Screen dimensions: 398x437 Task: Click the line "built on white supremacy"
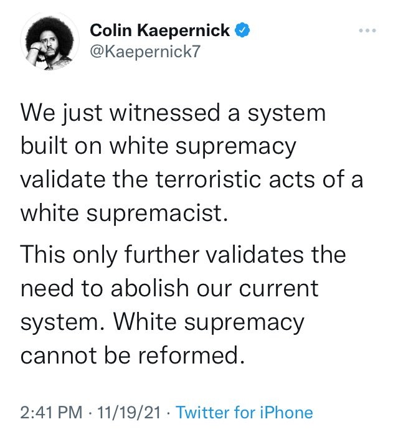[x=158, y=147]
